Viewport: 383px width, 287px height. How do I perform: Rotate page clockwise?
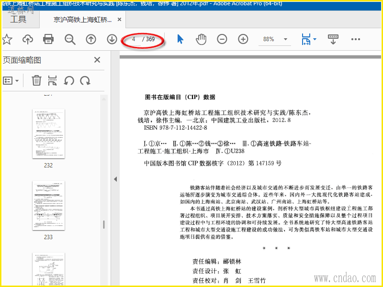point(85,80)
